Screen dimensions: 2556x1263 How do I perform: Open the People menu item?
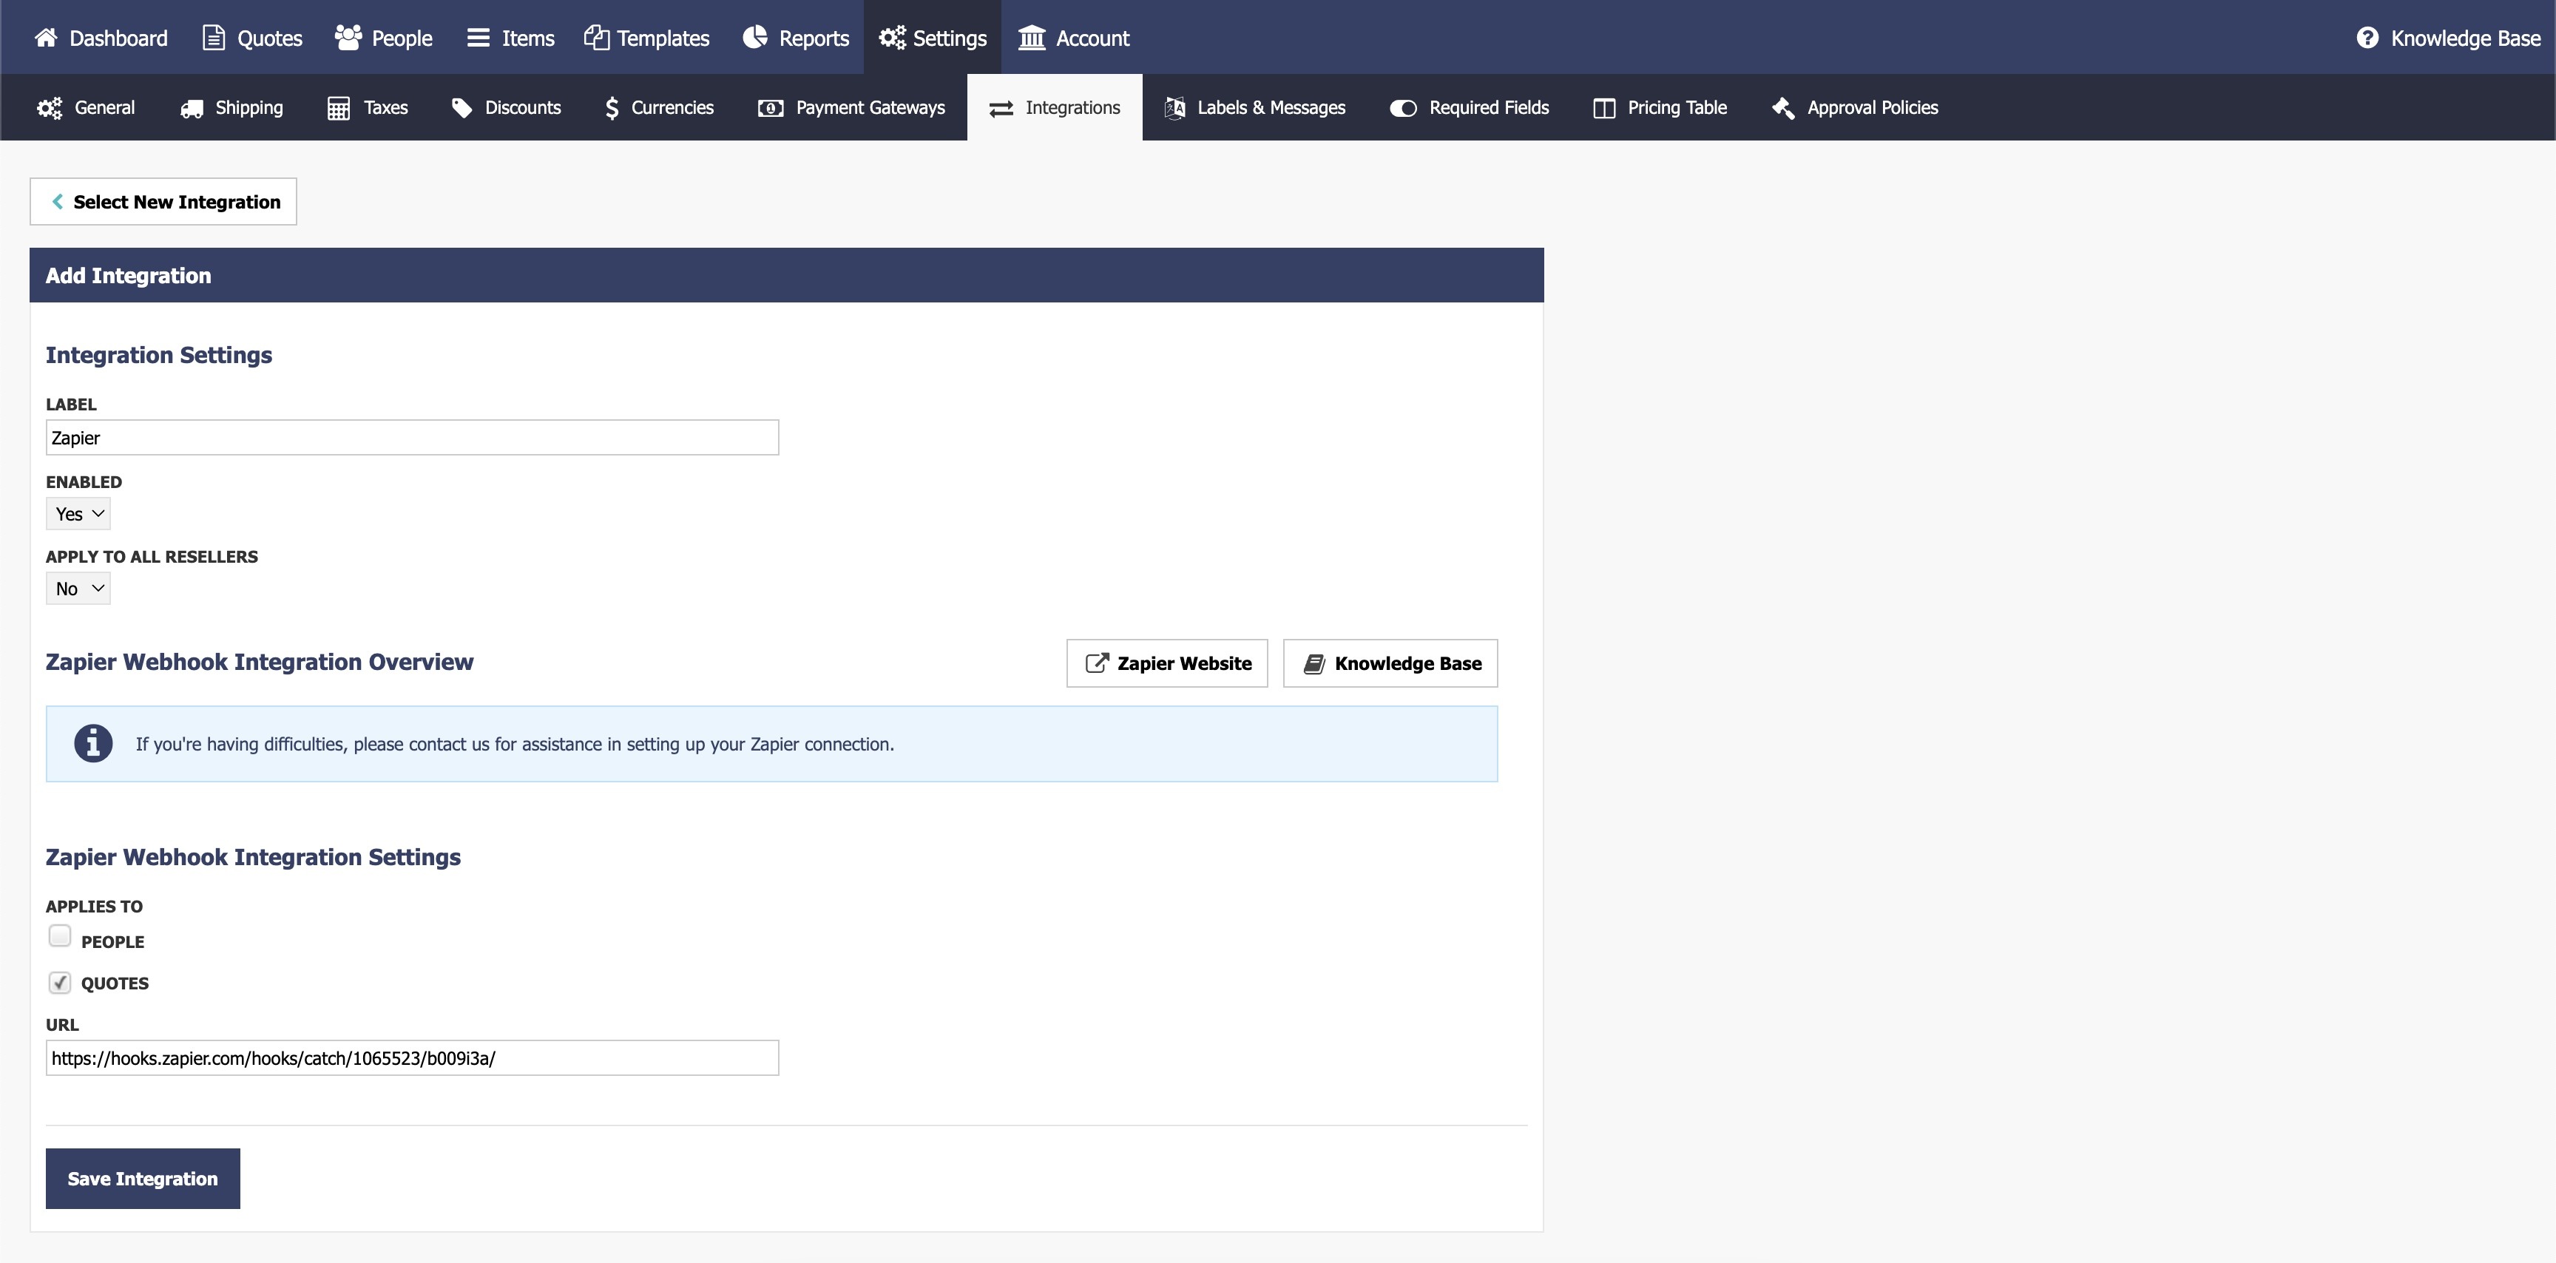(383, 38)
